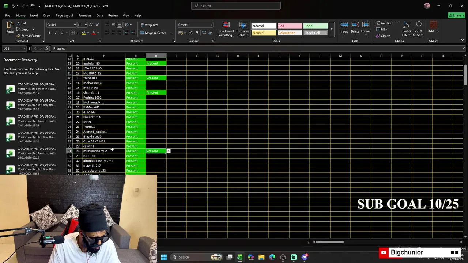Open the Add-ins button
The width and height of the screenshot is (468, 263).
tap(433, 27)
